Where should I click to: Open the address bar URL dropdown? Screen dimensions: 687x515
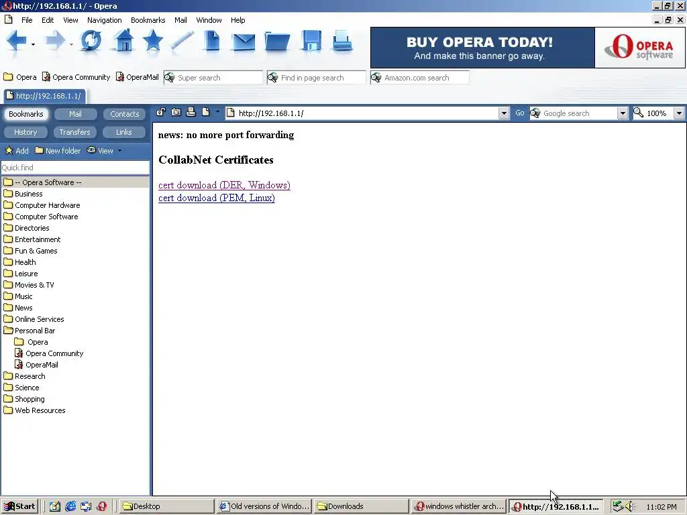pyautogui.click(x=504, y=113)
